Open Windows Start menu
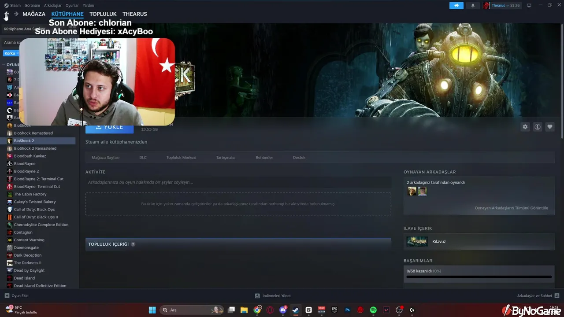Image resolution: width=564 pixels, height=317 pixels. 152,310
